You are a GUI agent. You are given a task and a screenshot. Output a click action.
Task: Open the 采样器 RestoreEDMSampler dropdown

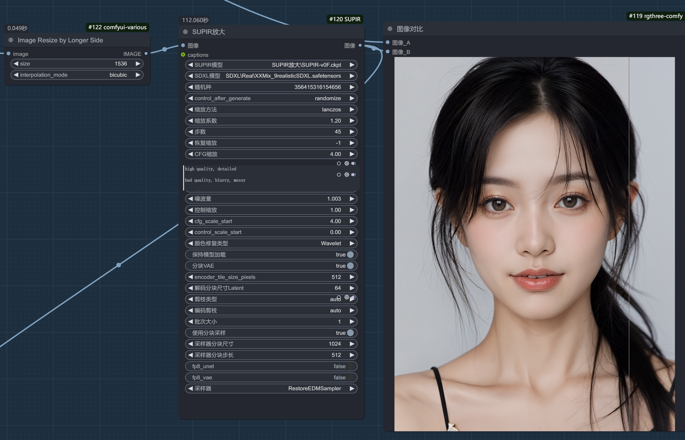tap(271, 388)
